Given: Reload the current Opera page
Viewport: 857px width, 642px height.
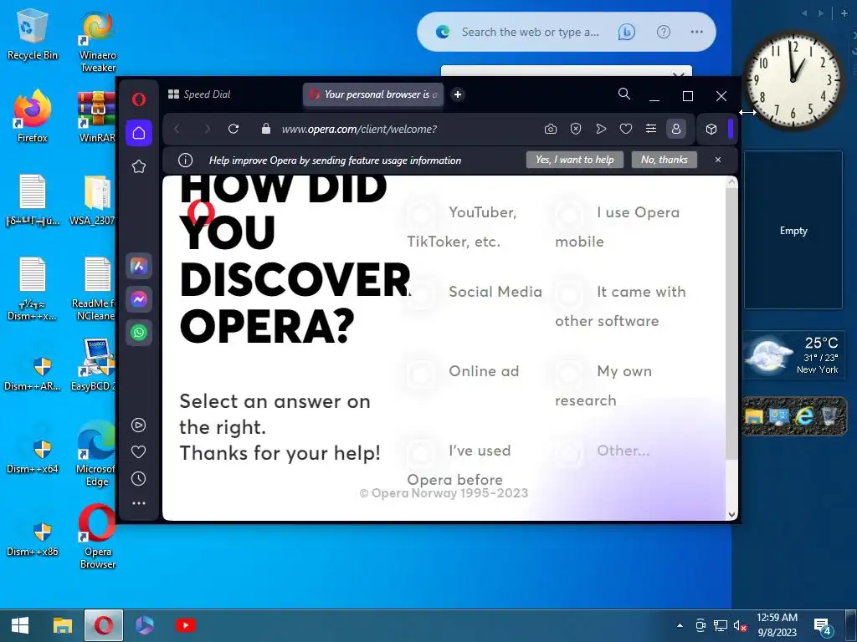Looking at the screenshot, I should click(x=233, y=129).
